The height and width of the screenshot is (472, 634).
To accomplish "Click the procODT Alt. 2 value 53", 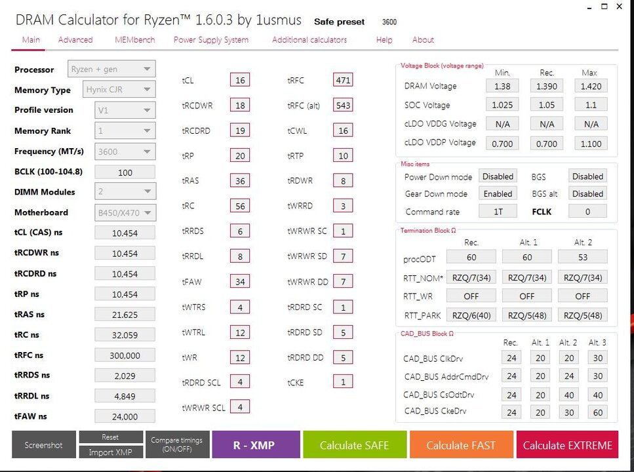I will 583,257.
